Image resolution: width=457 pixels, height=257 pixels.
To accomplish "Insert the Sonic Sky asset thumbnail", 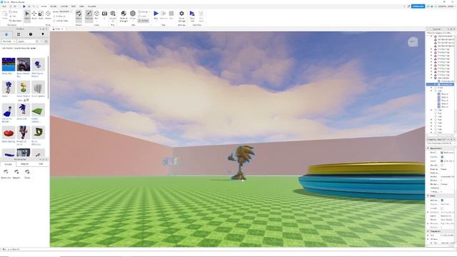I will click(9, 64).
